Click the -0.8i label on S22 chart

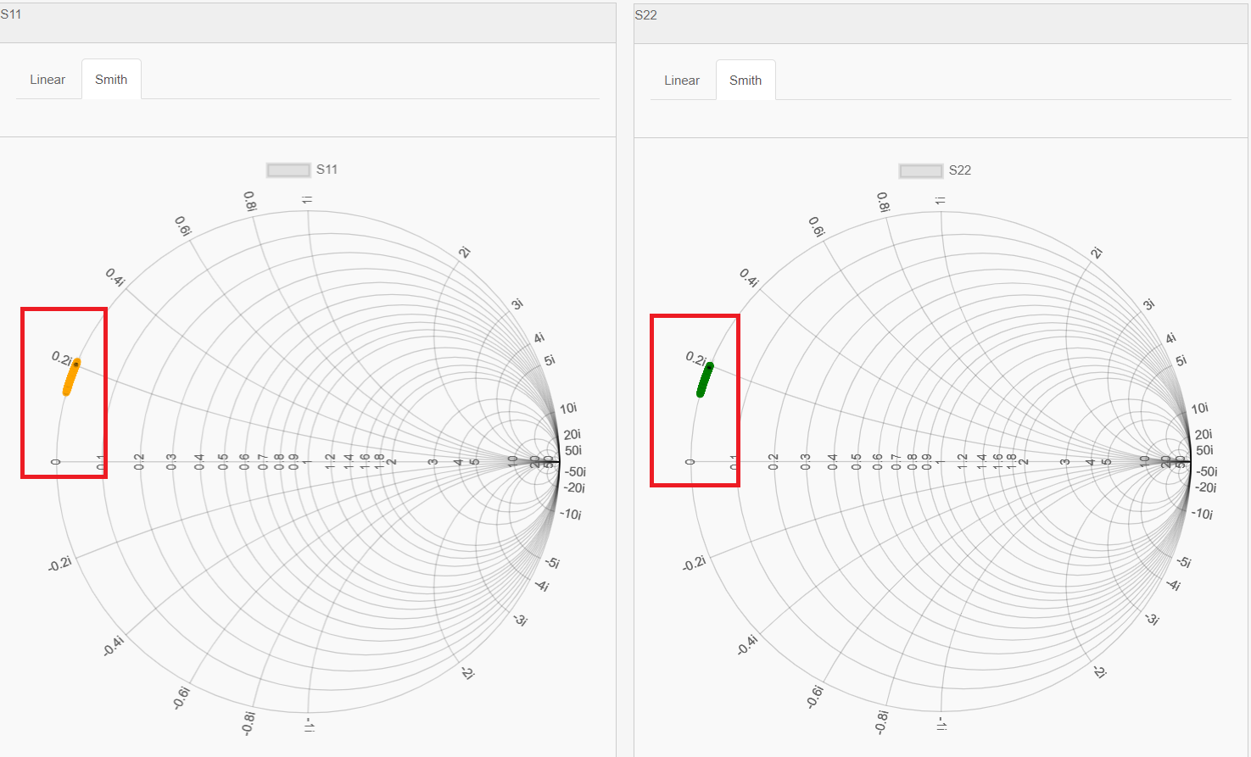coord(881,722)
